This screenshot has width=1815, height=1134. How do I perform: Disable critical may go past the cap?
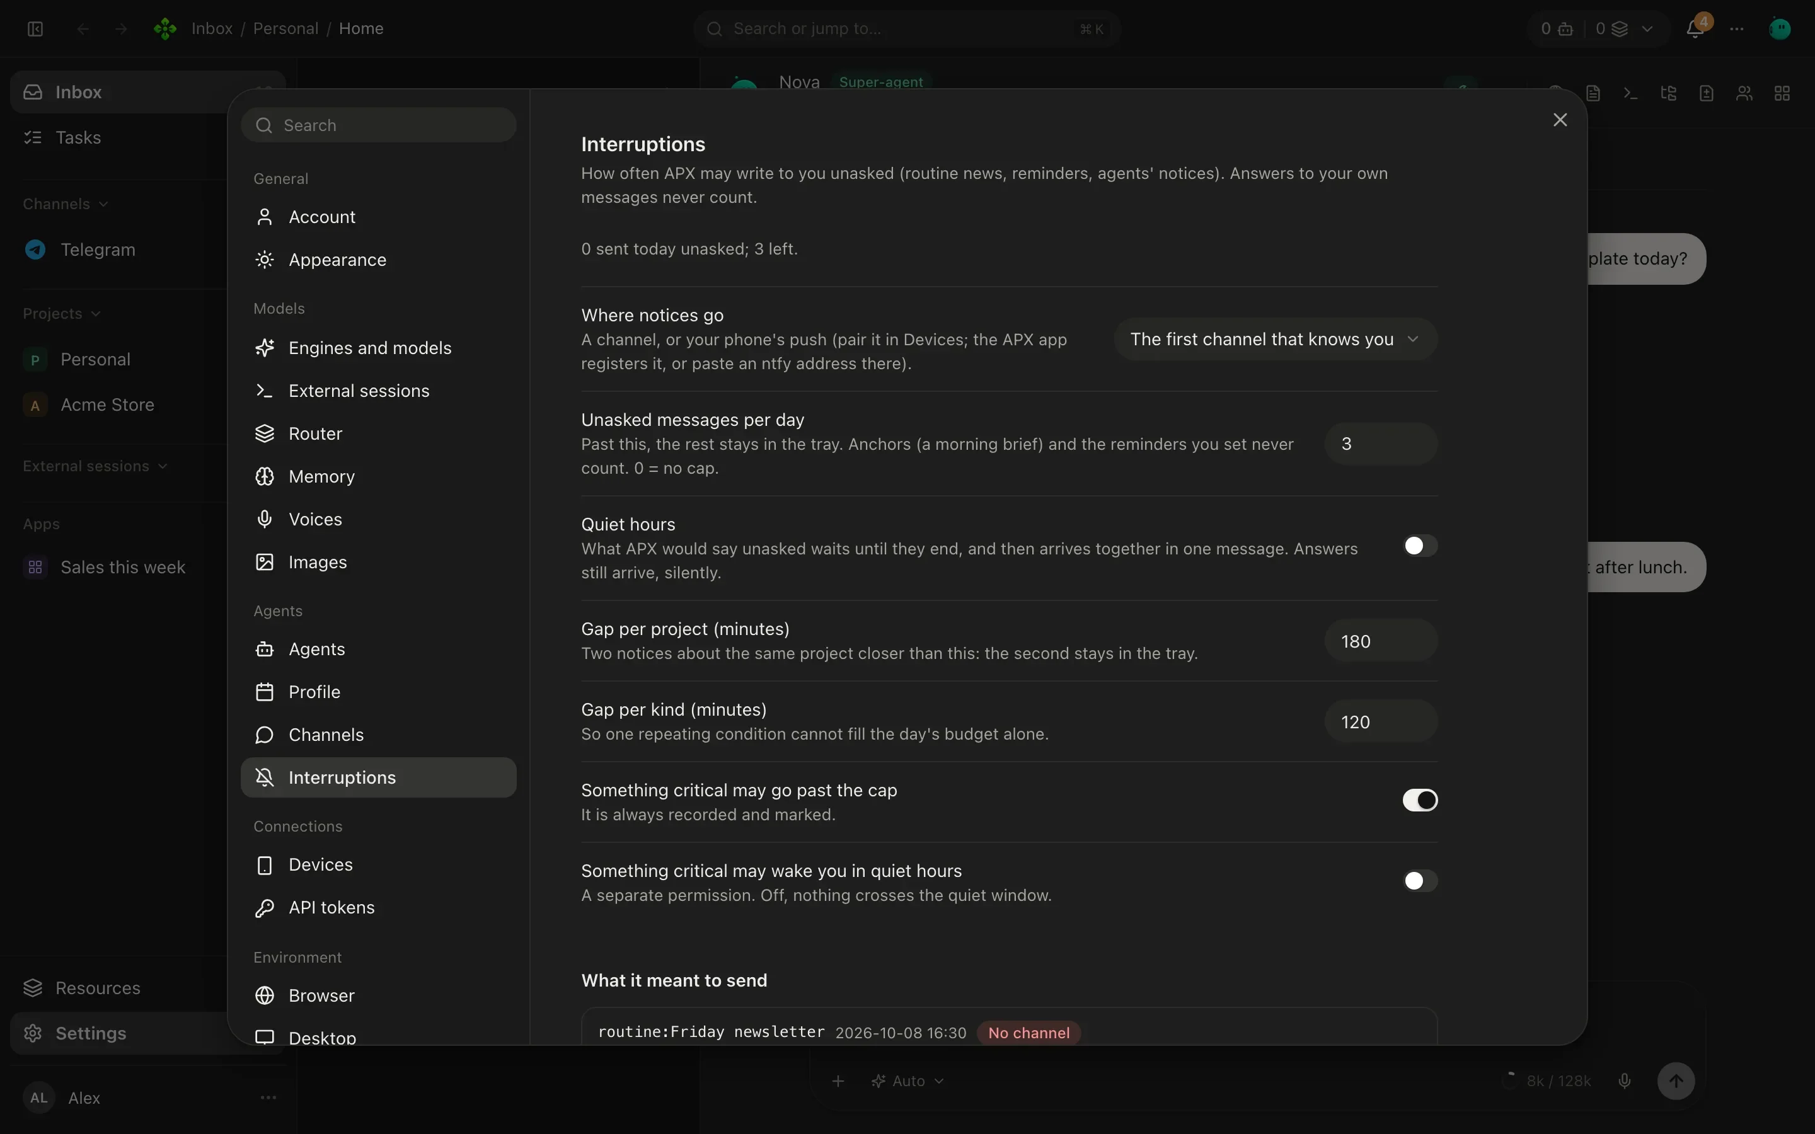click(1420, 800)
